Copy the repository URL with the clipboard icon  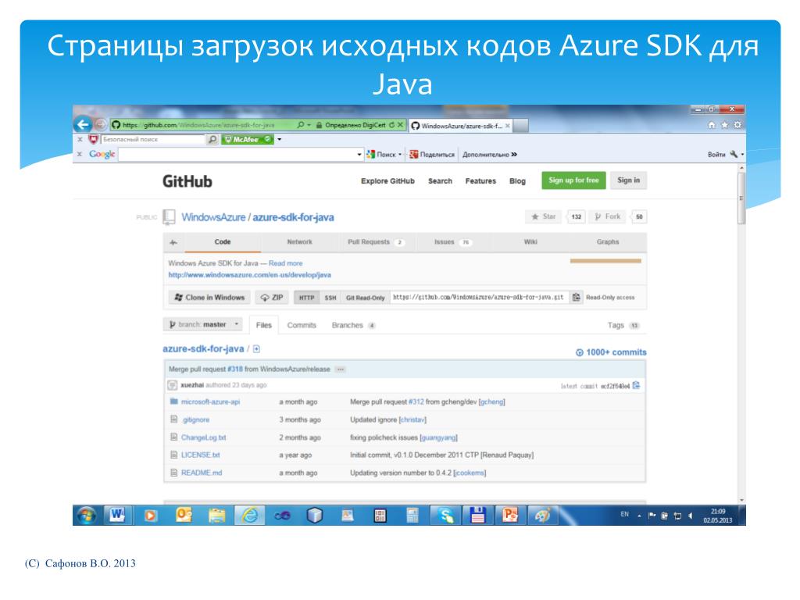(577, 298)
